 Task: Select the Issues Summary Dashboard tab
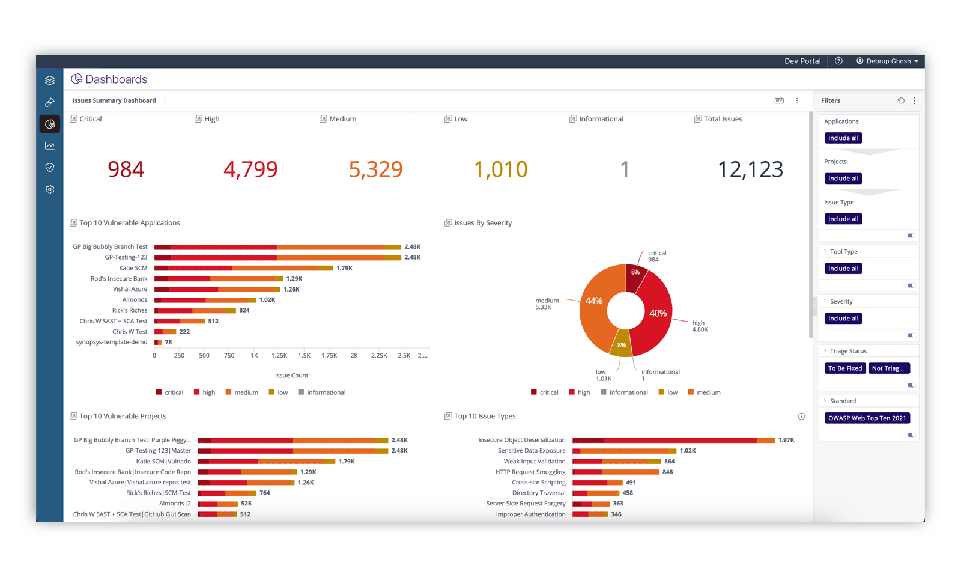coord(114,100)
